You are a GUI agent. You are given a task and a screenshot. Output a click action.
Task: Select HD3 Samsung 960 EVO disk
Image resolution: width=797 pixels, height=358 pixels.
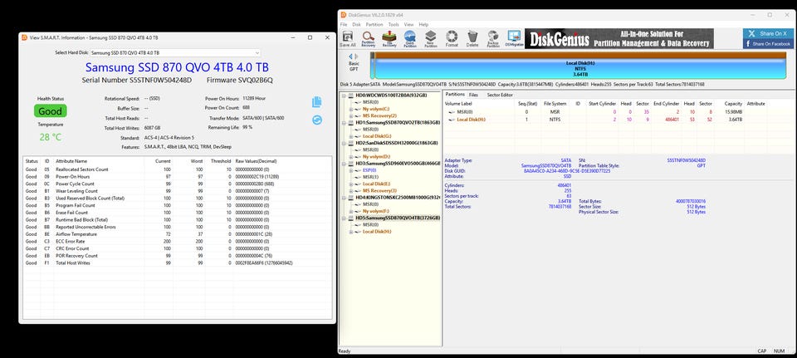[398, 164]
